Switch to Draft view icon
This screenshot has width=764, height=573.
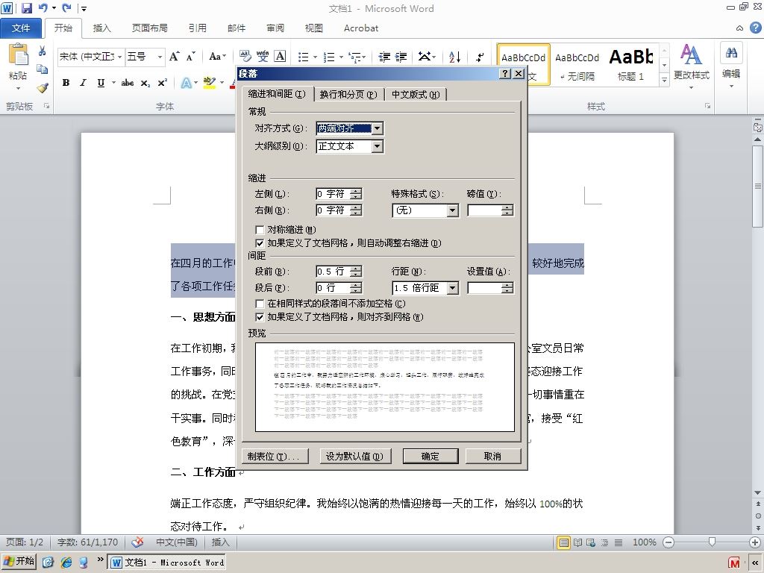tap(619, 542)
